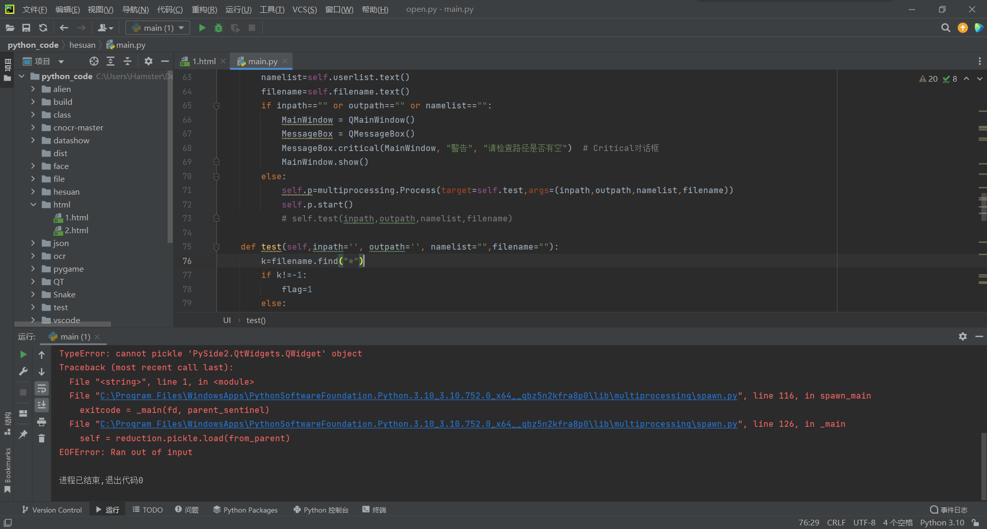The image size is (987, 529).
Task: Pin the run tab
Action: click(x=23, y=434)
